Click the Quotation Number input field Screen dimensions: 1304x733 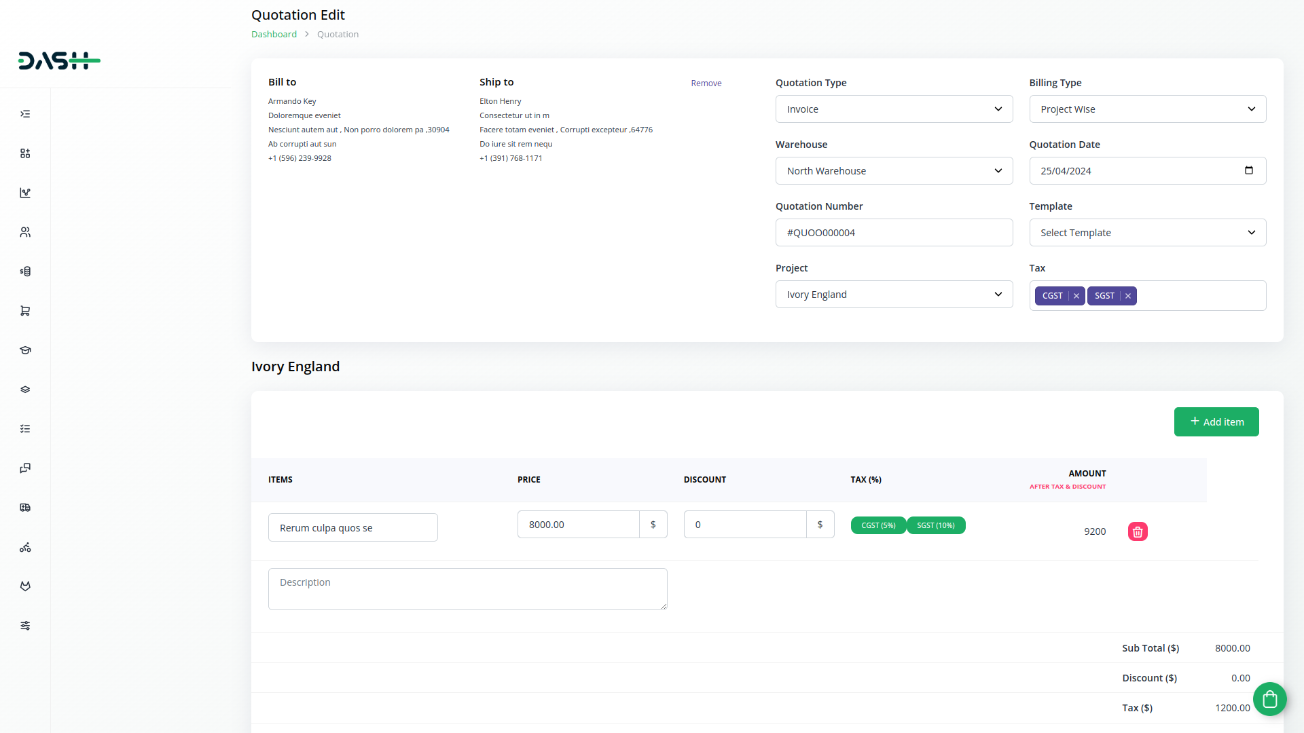click(894, 233)
